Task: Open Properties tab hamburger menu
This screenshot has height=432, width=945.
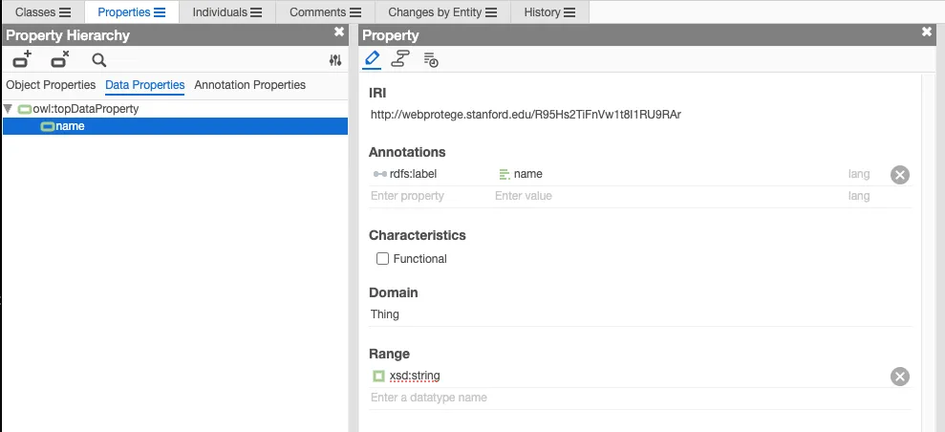Action: pos(160,12)
